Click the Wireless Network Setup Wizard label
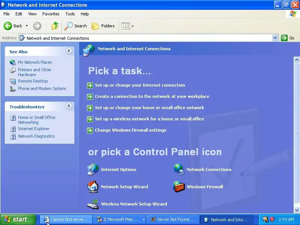This screenshot has width=300, height=225. 134,204
